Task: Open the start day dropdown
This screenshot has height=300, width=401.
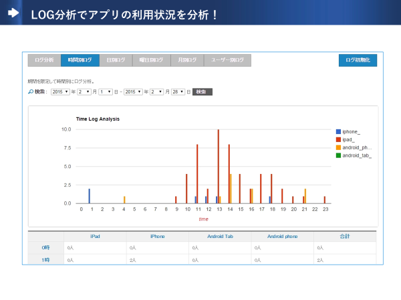Action: point(105,91)
